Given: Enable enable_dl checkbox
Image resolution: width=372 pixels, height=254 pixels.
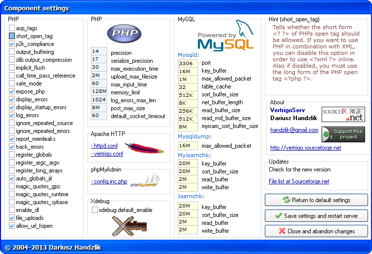Looking at the screenshot, I should click(x=12, y=210).
